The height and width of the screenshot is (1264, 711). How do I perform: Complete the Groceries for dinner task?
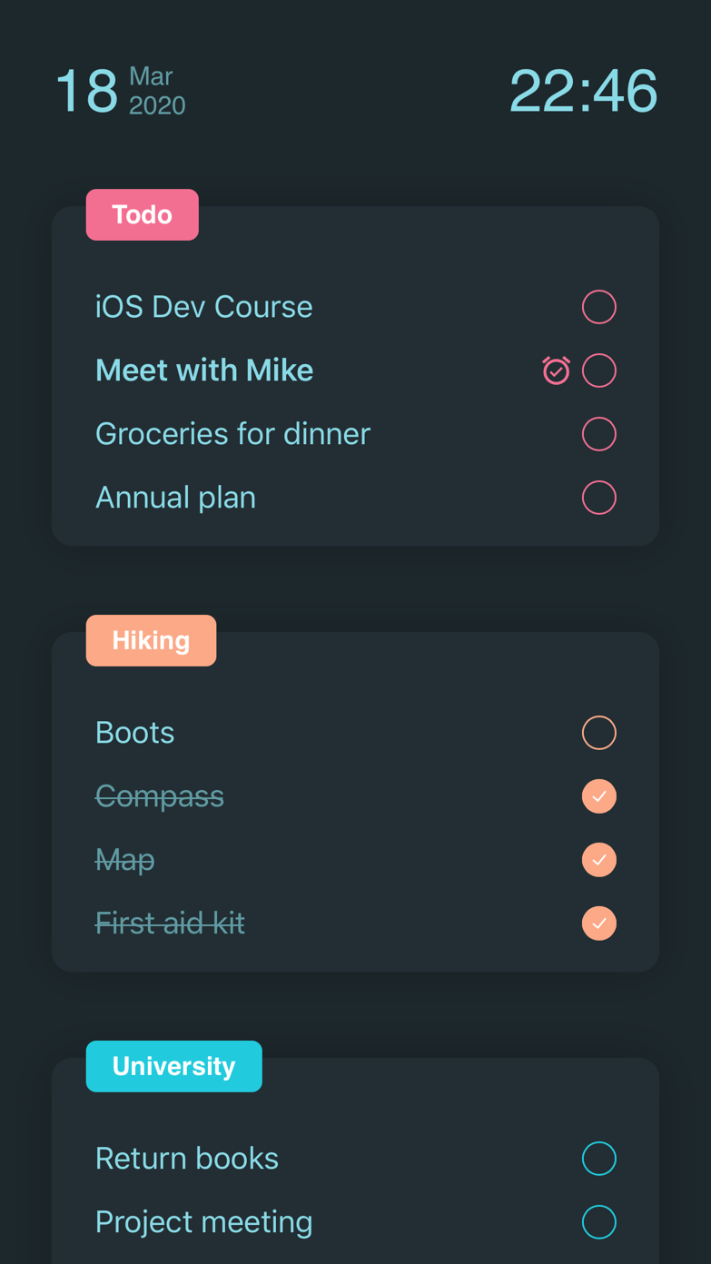(x=599, y=434)
